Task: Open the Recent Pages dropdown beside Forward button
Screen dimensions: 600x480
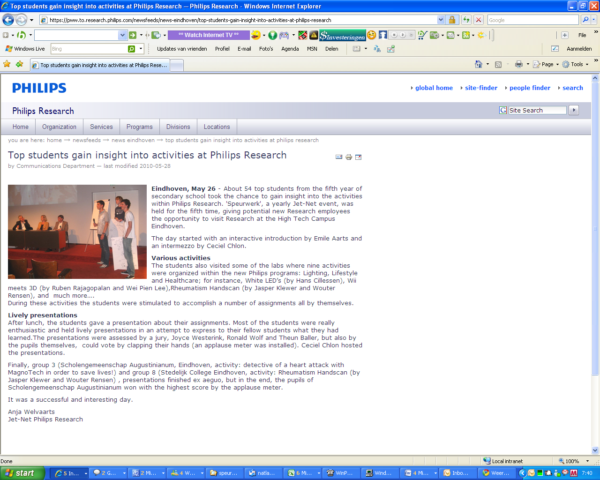Action: 31,20
